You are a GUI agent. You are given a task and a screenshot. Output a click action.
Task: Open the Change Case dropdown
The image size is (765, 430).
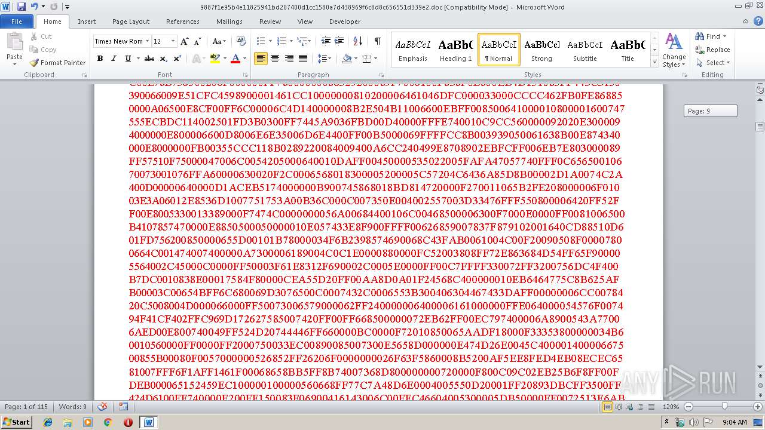point(219,41)
